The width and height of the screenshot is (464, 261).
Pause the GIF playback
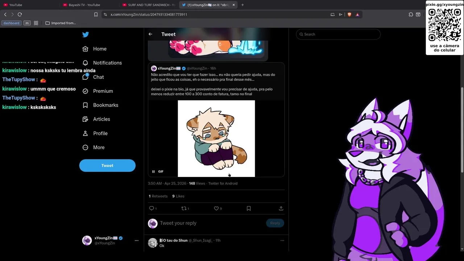tap(153, 171)
